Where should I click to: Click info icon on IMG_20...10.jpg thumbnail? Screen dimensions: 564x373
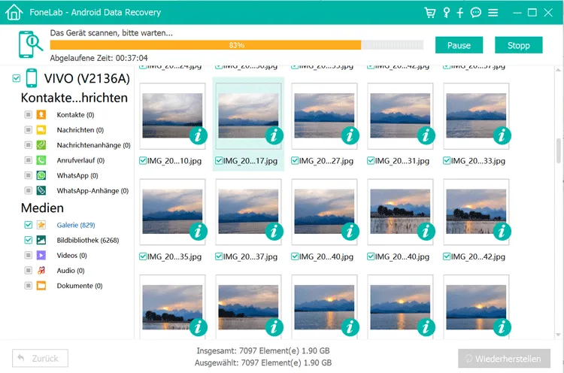198,135
